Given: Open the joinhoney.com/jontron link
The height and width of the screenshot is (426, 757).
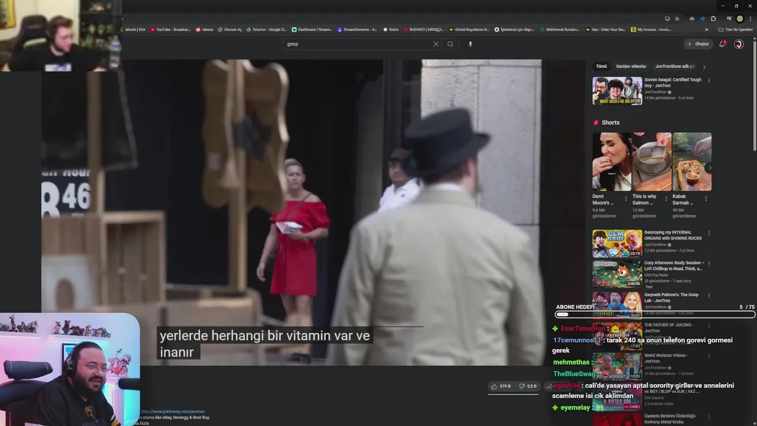Looking at the screenshot, I should (x=173, y=411).
